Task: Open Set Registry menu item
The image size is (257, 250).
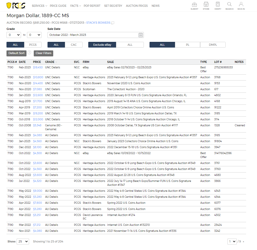Action: click(113, 6)
